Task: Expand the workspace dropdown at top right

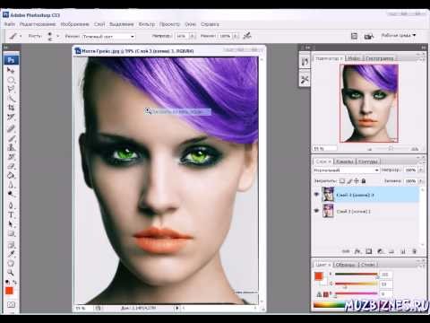Action: pyautogui.click(x=399, y=35)
